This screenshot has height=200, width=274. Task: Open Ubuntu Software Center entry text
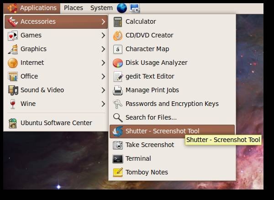tap(56, 123)
